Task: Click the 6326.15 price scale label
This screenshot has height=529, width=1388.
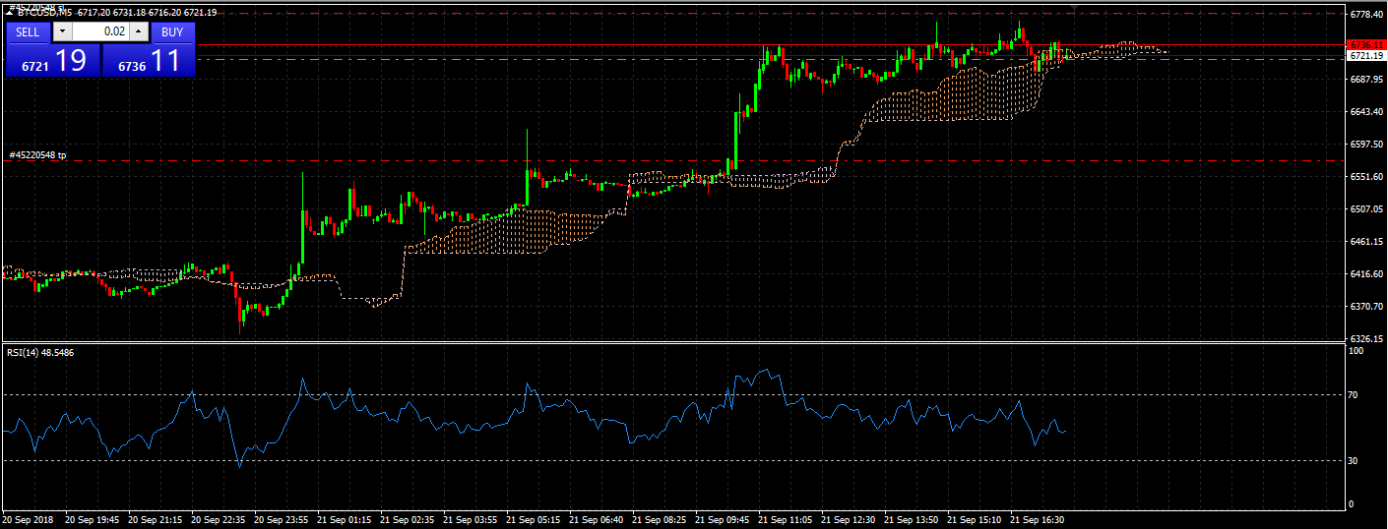Action: tap(1366, 339)
